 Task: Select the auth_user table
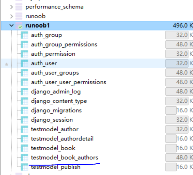44,63
